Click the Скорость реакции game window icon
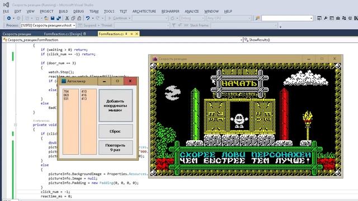This screenshot has height=201, width=358. [x=155, y=59]
